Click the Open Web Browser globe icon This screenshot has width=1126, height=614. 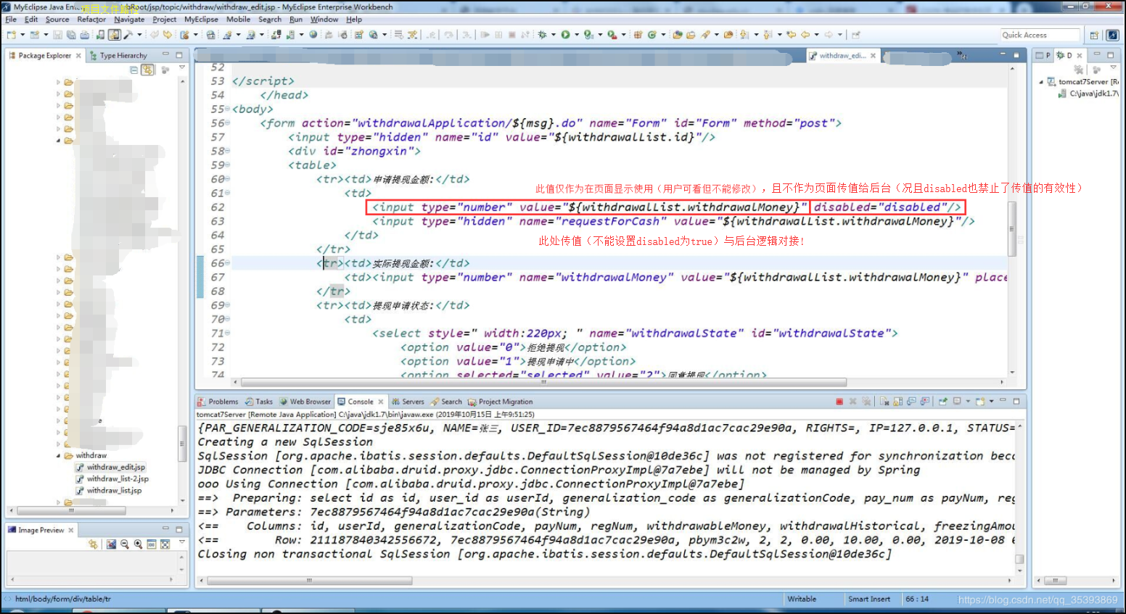pyautogui.click(x=313, y=35)
